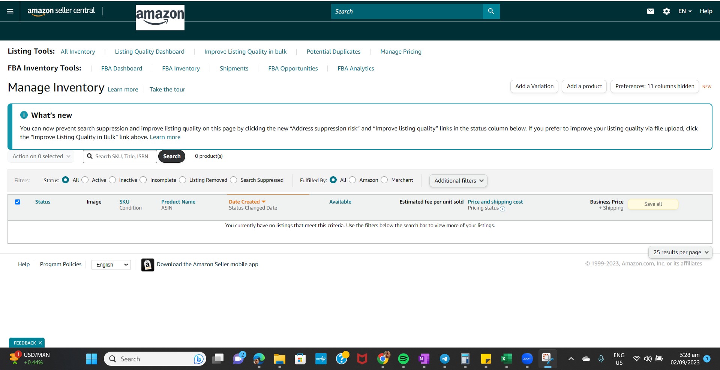Viewport: 720px width, 370px height.
Task: Select Fulfilled By 'All' radio button
Action: click(x=333, y=180)
